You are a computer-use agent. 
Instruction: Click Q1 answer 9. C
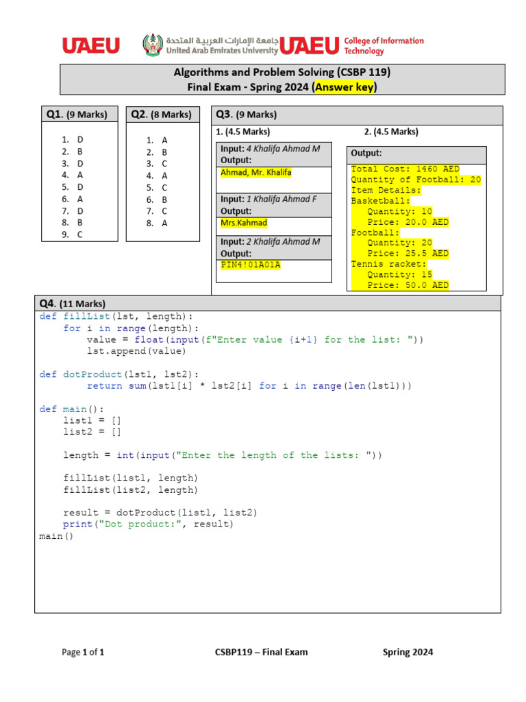point(73,234)
